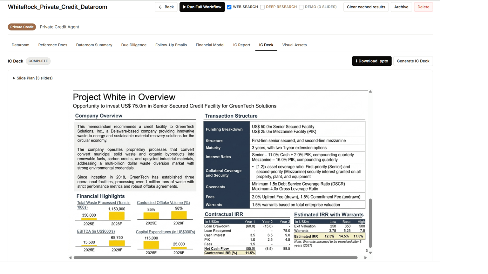Viewport: 488px width, 274px height.
Task: Click the vertical scrollbar thumb of the slide preview
Action: click(370, 223)
